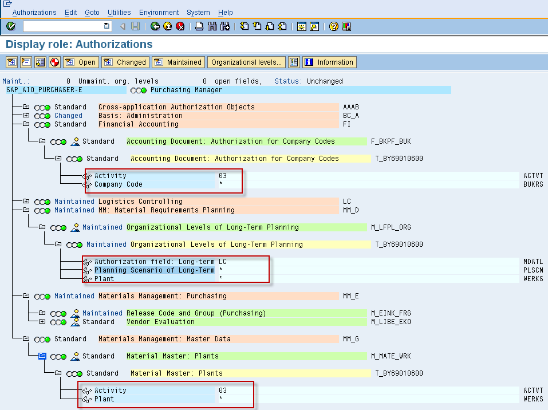Click the Organizational levels button
This screenshot has height=410, width=548.
[246, 62]
